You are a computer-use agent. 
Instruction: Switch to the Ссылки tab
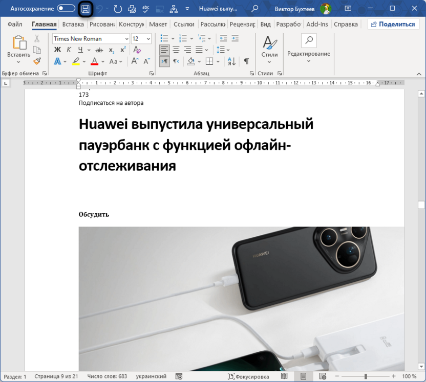(x=184, y=24)
